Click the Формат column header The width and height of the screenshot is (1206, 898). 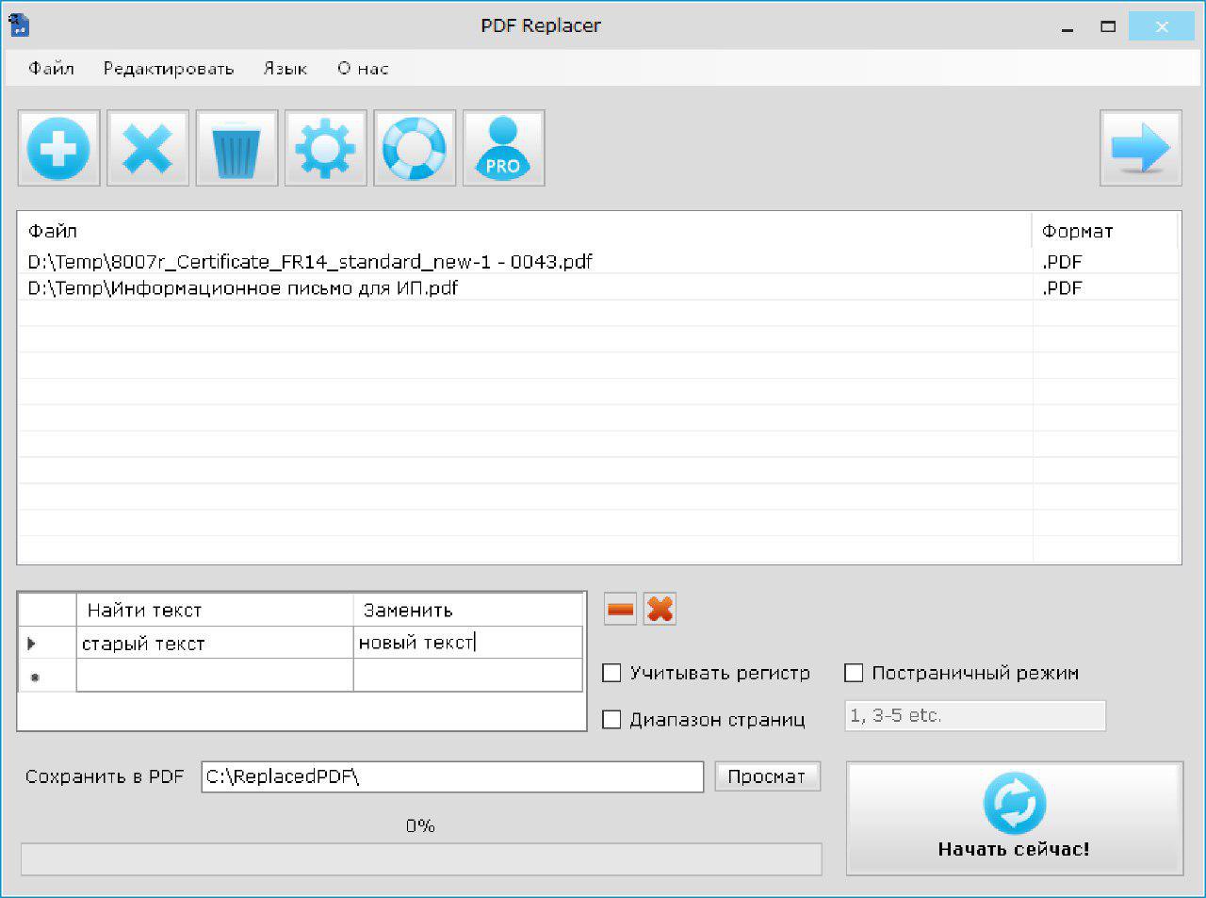(1106, 231)
